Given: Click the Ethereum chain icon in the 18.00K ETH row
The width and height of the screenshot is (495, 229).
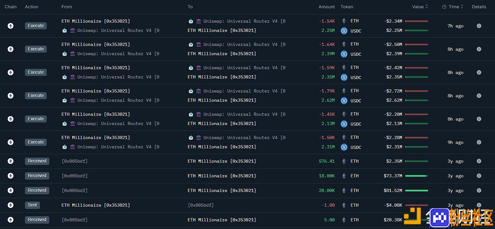Looking at the screenshot, I should [11, 176].
